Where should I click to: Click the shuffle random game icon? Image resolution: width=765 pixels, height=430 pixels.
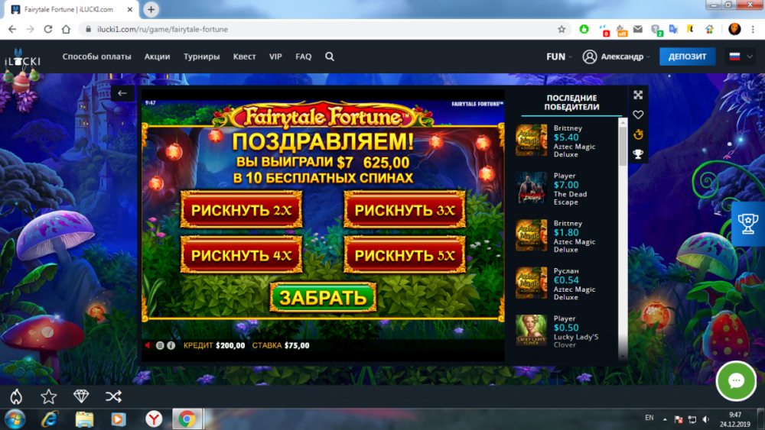click(x=113, y=396)
